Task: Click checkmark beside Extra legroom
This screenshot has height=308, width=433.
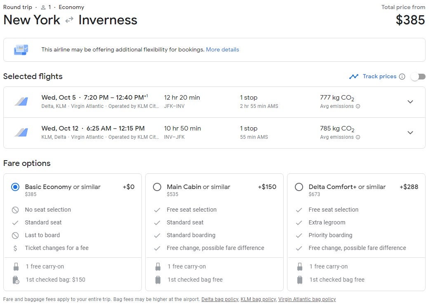Action: [299, 223]
